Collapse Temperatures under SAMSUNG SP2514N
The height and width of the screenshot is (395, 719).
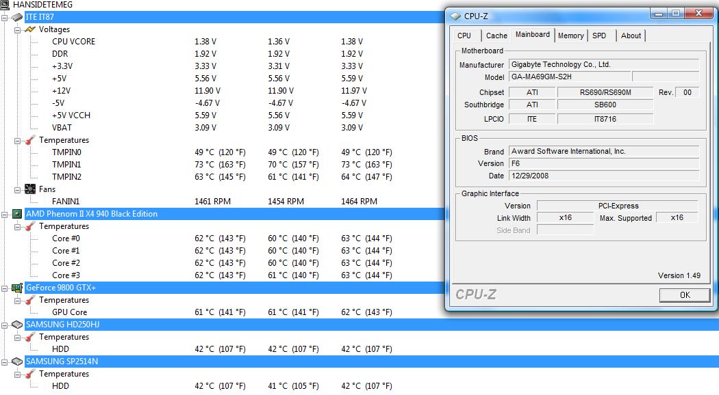17,374
